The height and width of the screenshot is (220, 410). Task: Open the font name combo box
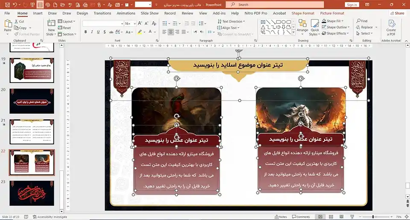click(x=103, y=23)
